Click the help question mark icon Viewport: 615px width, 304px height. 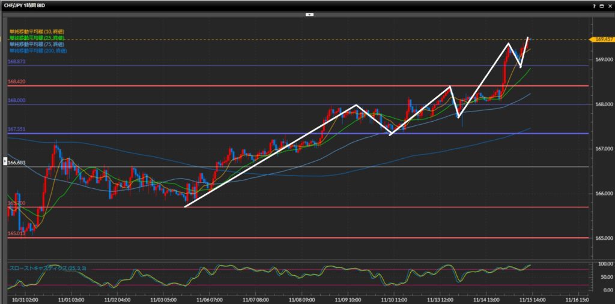595,5
